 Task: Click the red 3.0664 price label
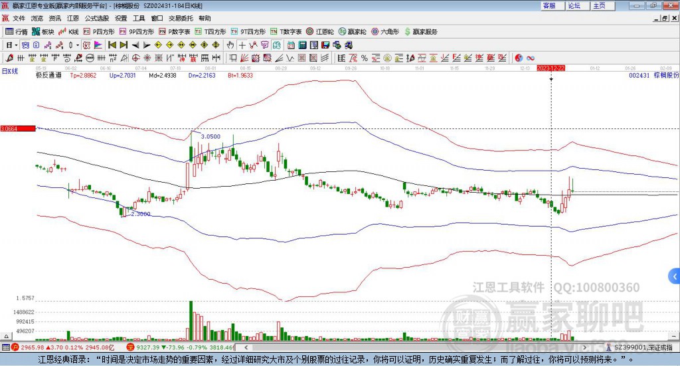tap(18, 128)
